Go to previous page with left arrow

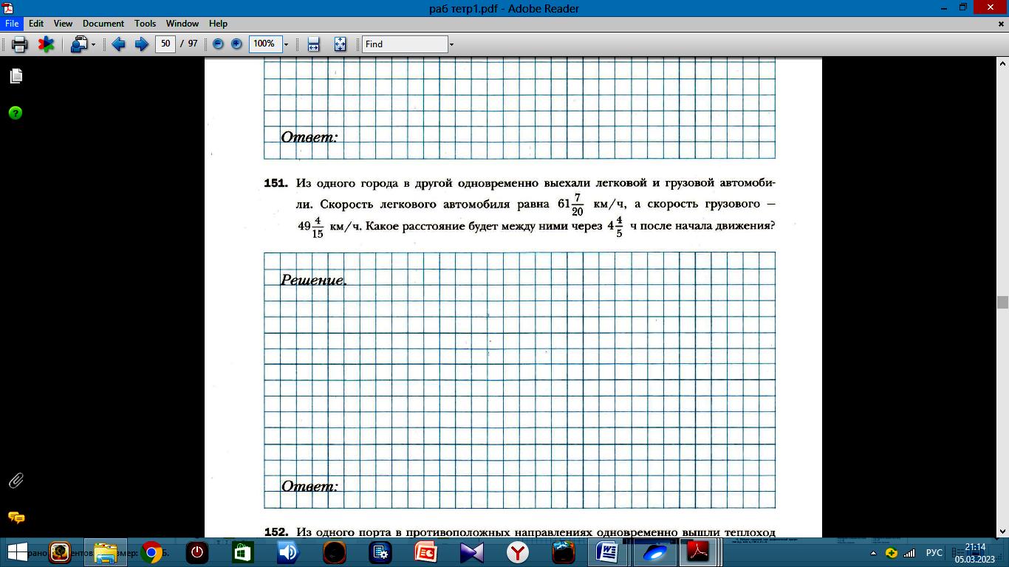[118, 44]
